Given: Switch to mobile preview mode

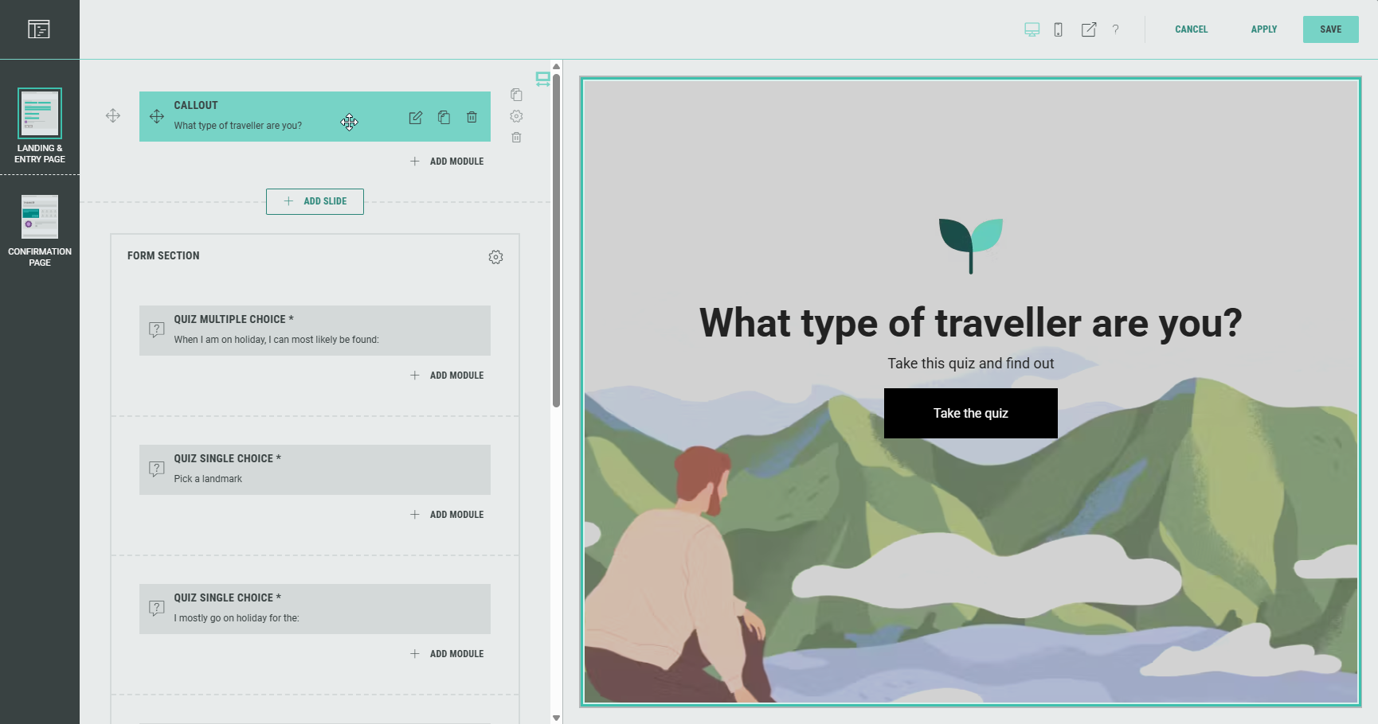Looking at the screenshot, I should tap(1058, 29).
